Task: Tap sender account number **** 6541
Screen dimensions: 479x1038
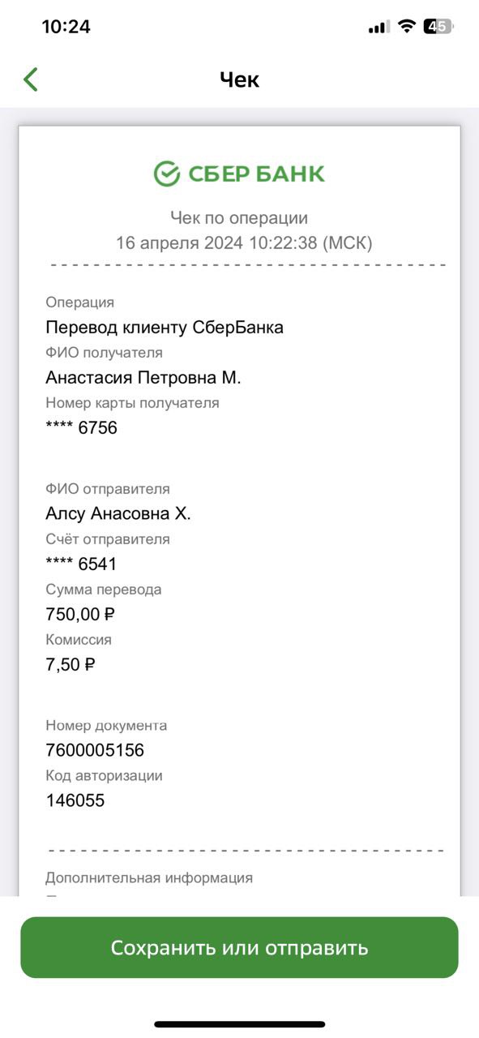Action: (x=81, y=564)
